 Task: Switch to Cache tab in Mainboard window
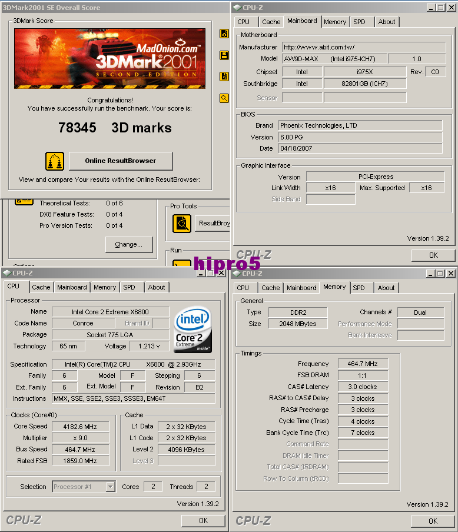coord(271,22)
